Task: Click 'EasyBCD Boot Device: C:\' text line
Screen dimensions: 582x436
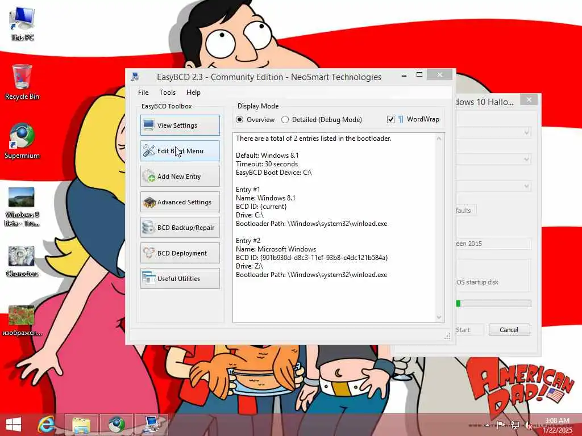Action: pyautogui.click(x=274, y=173)
